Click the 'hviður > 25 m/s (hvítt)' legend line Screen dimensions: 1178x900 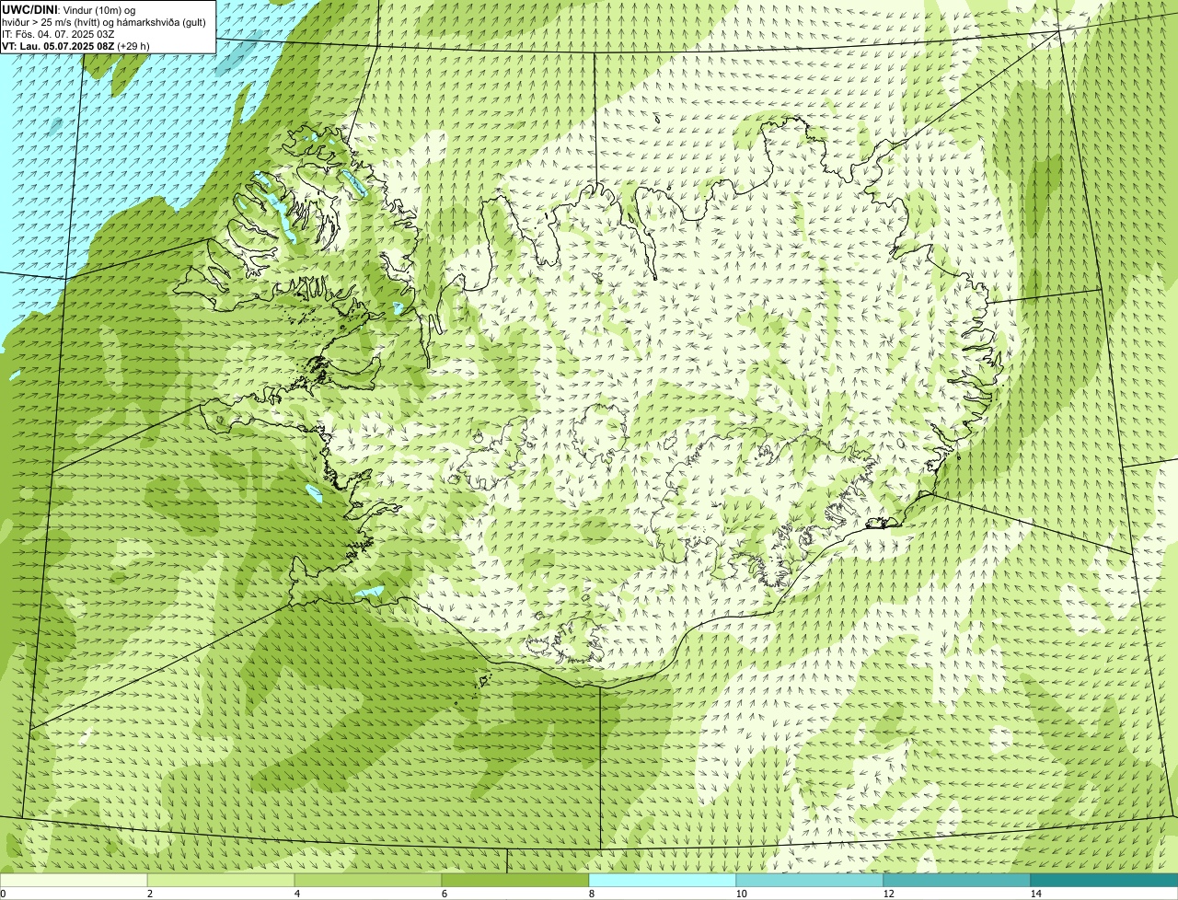[x=104, y=22]
